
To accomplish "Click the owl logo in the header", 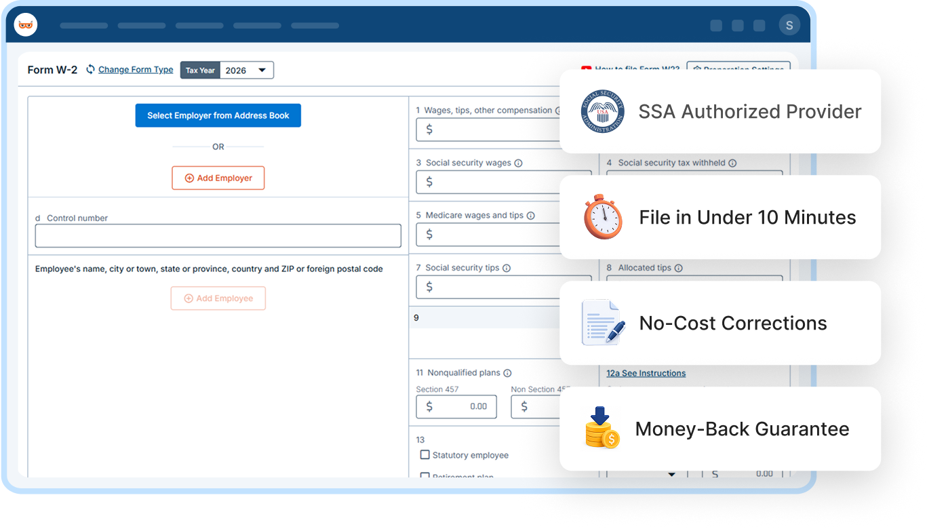I will [x=26, y=25].
